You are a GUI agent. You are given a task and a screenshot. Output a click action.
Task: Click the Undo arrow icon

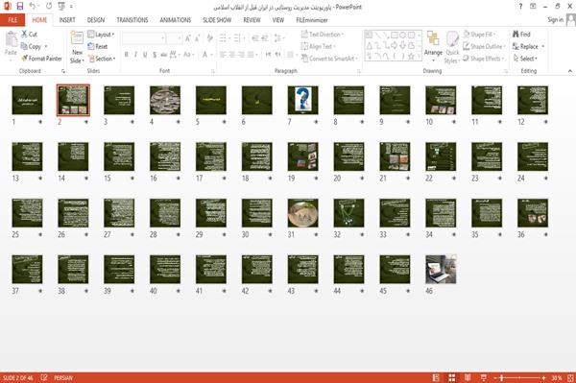33,7
